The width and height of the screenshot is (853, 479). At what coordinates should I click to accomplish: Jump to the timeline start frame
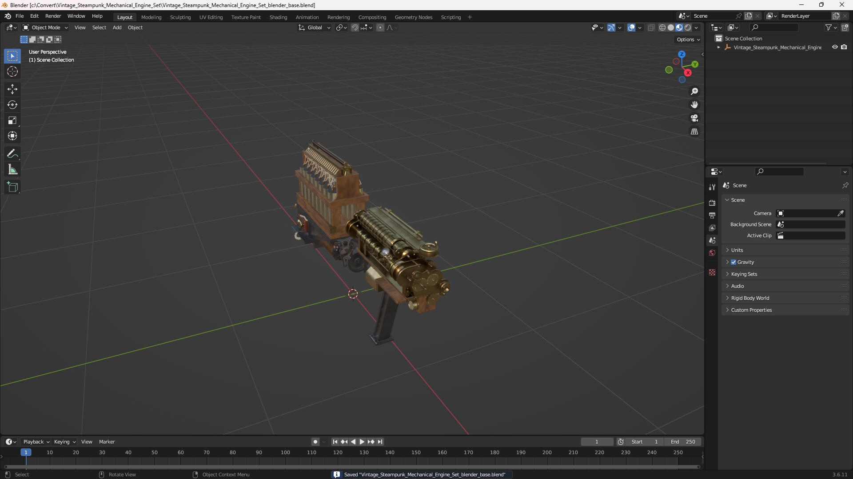click(335, 442)
